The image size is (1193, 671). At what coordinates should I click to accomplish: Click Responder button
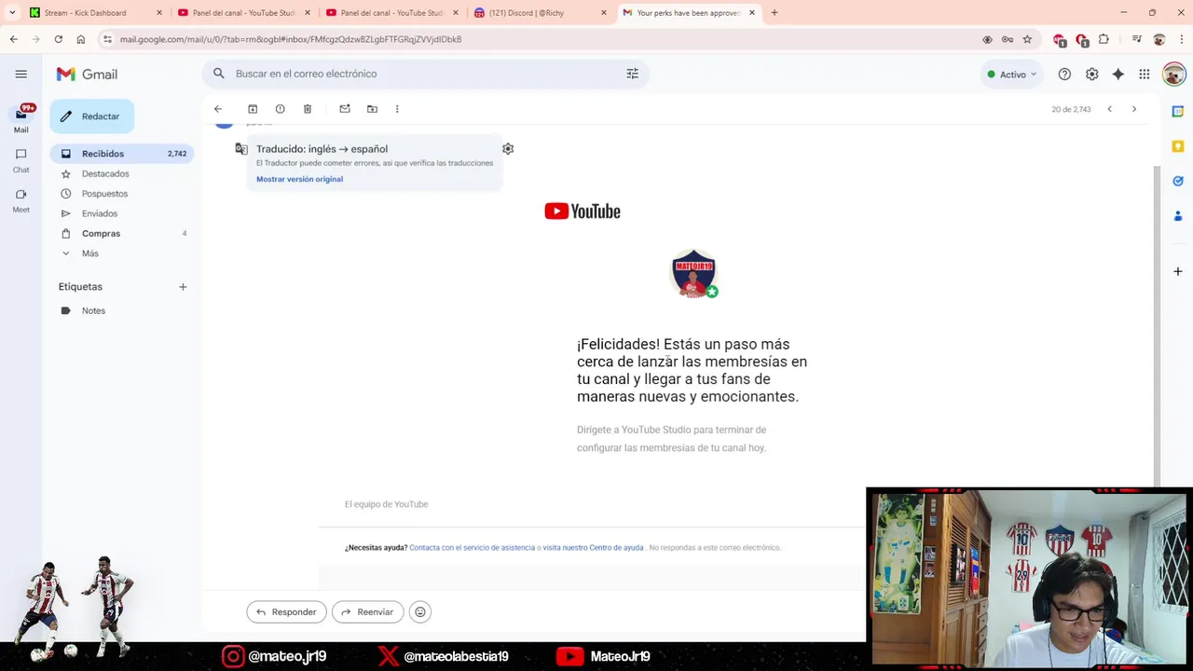(x=286, y=612)
